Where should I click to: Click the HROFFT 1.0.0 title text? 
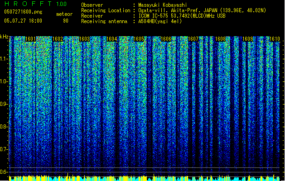35,4
